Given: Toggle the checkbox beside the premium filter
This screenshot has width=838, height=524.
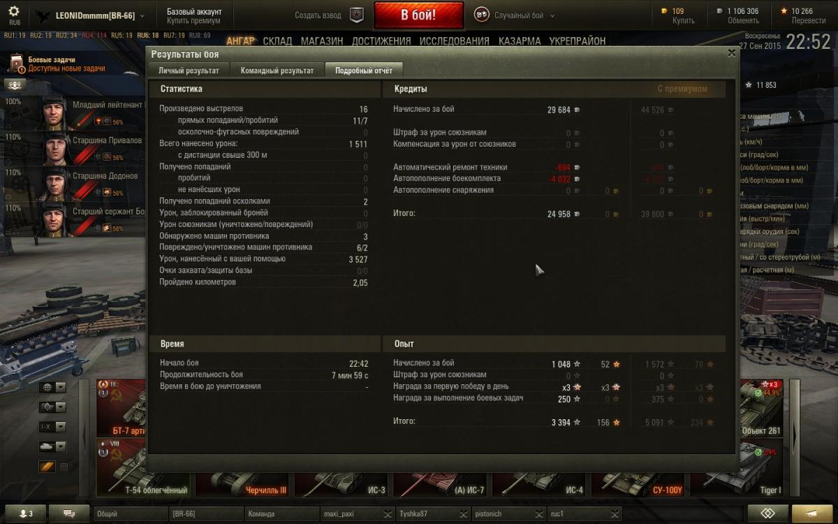Looking at the screenshot, I should [64, 466].
